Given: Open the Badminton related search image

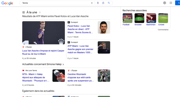Looking at the screenshot, I should point(151,18).
